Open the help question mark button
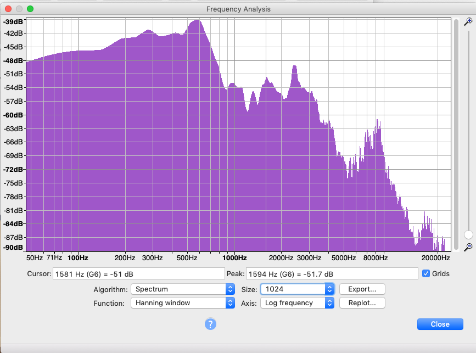This screenshot has width=476, height=353. 210,324
